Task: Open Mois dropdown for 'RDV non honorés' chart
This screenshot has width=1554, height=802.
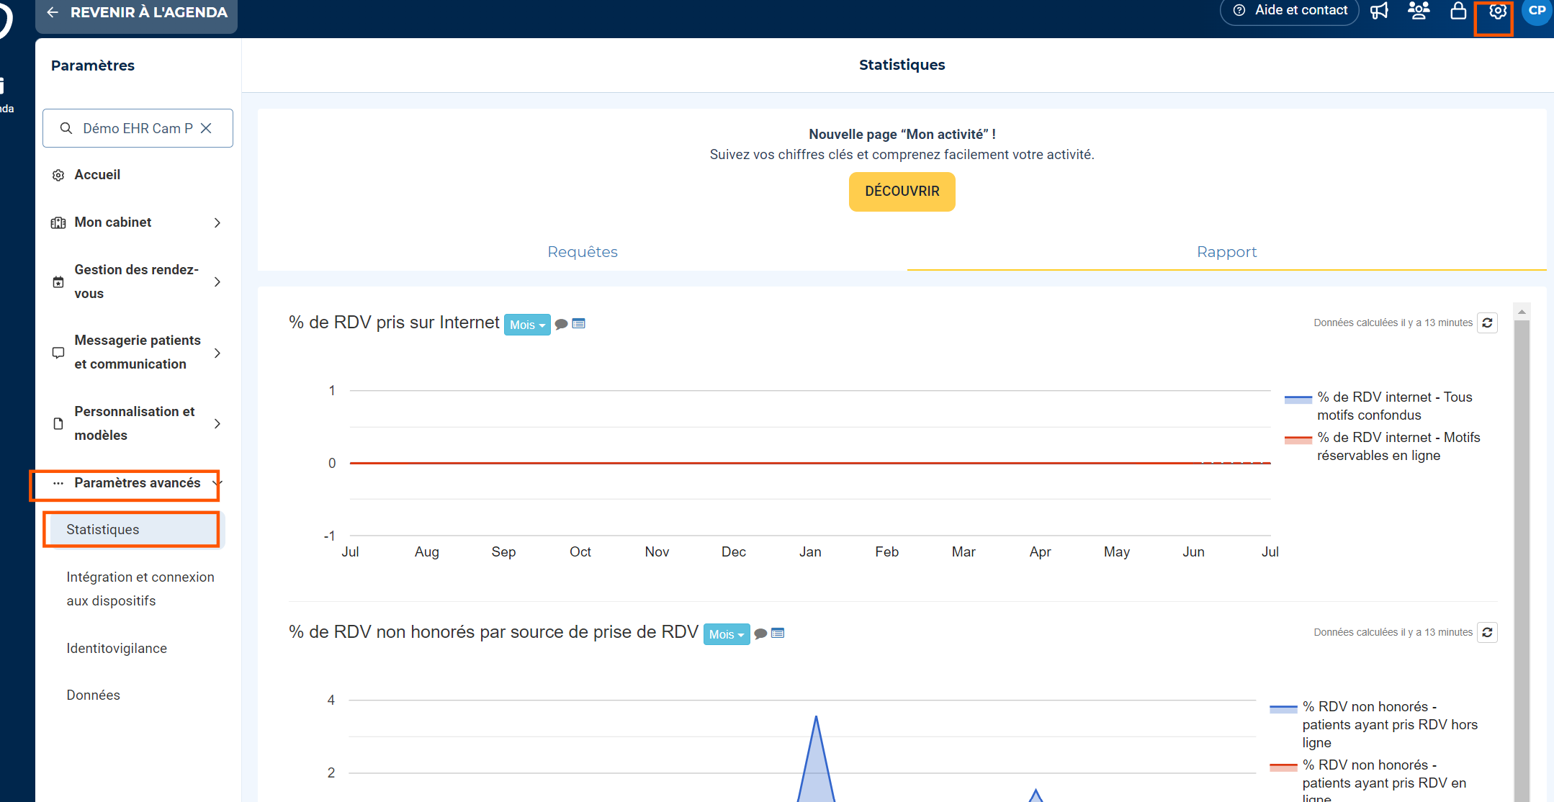Action: (x=726, y=634)
